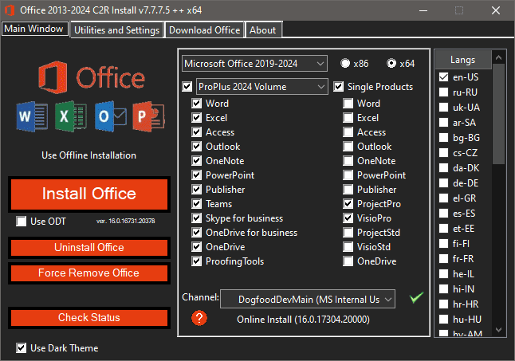Open the Microsoft Office 2019-2024 version dropdown

click(x=254, y=64)
